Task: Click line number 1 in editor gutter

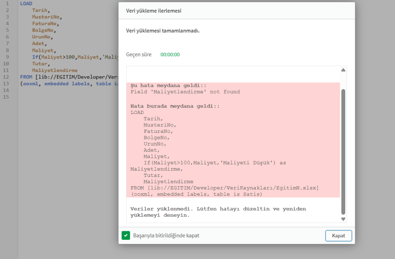Action: 7,3
